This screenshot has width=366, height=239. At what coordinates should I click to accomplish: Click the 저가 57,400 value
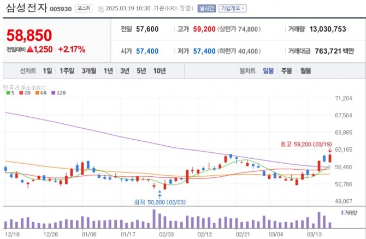point(204,51)
